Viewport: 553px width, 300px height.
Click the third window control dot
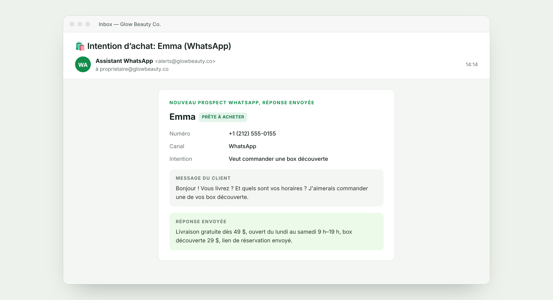pos(88,24)
